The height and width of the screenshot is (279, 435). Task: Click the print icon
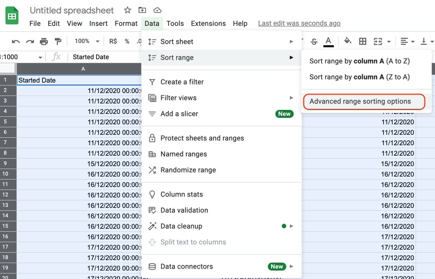44,41
